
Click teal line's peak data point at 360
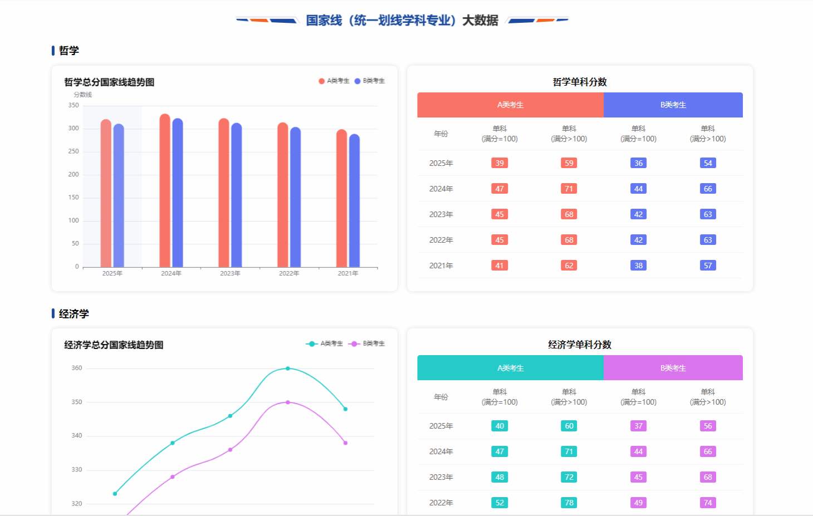coord(288,368)
